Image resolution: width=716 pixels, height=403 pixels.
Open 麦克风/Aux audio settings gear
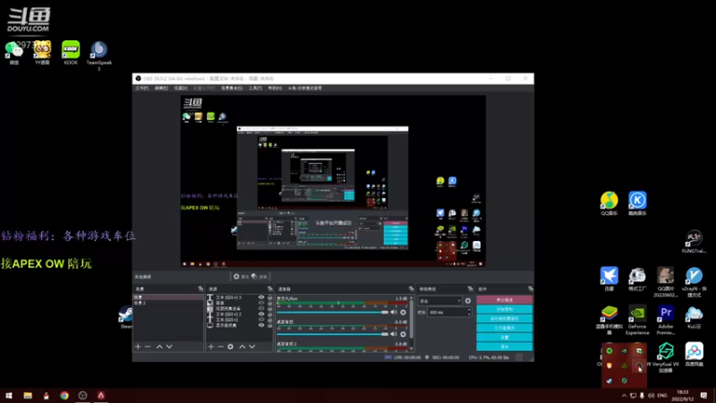(404, 312)
